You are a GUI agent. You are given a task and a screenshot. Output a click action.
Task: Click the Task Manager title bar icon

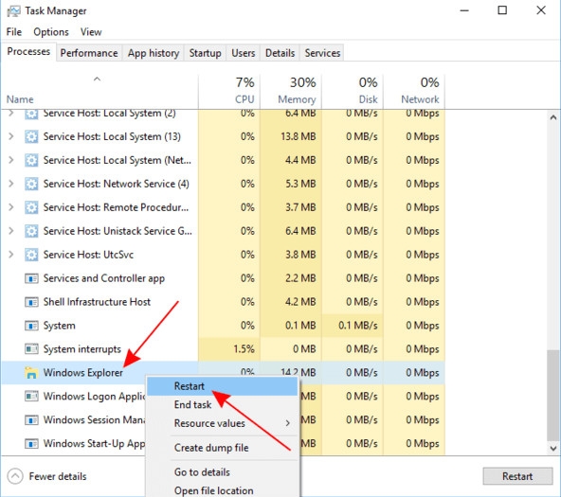[13, 11]
